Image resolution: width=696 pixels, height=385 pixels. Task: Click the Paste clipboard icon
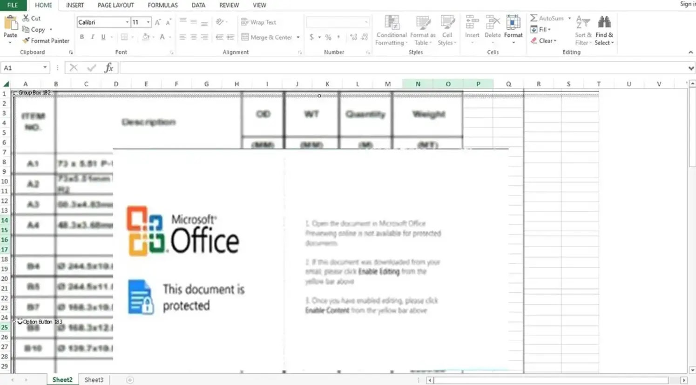click(x=10, y=23)
